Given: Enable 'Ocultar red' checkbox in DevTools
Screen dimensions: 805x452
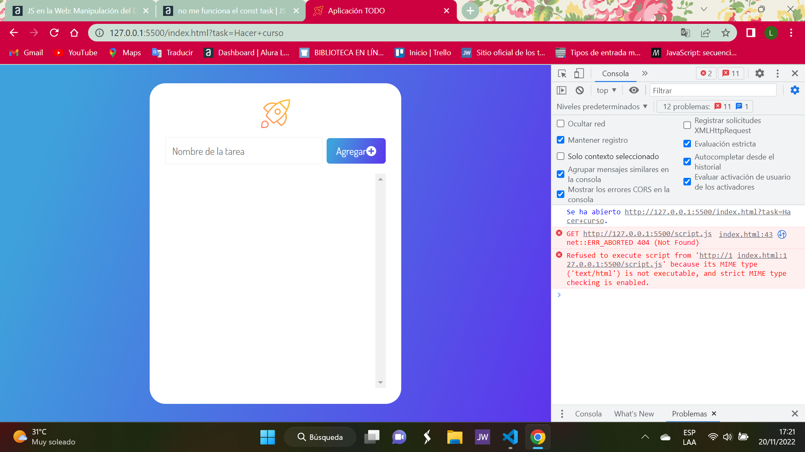Looking at the screenshot, I should [x=560, y=123].
